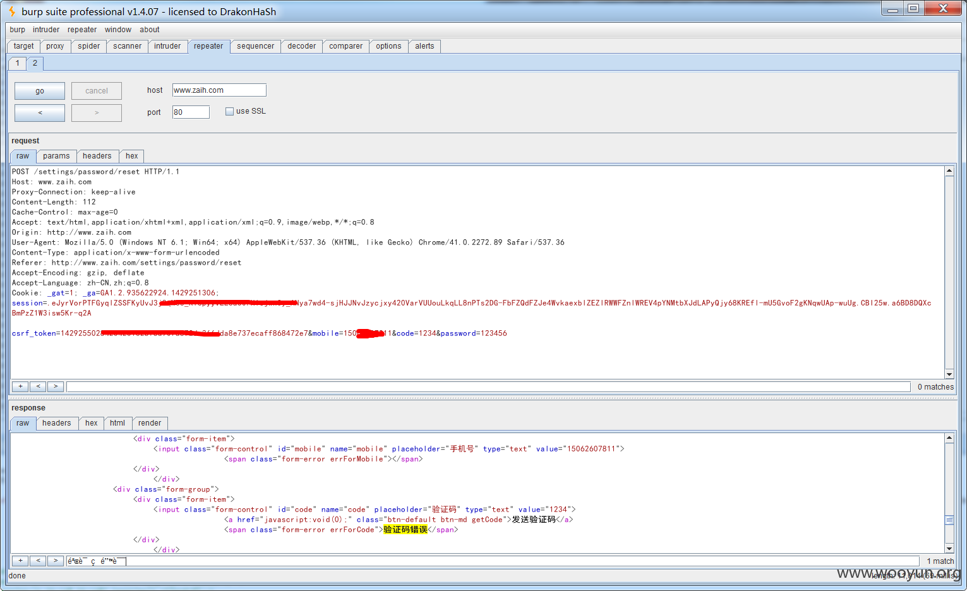This screenshot has height=591, width=967.
Task: Click next match > in request search bar
Action: click(x=56, y=386)
